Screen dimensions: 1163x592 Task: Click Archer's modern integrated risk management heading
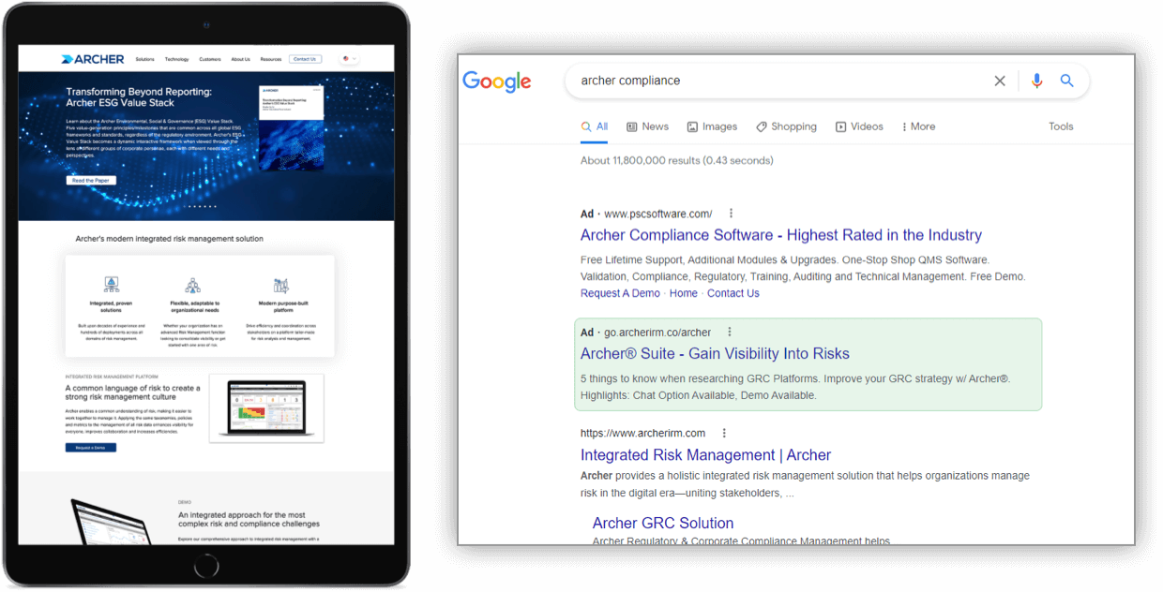[x=170, y=239]
